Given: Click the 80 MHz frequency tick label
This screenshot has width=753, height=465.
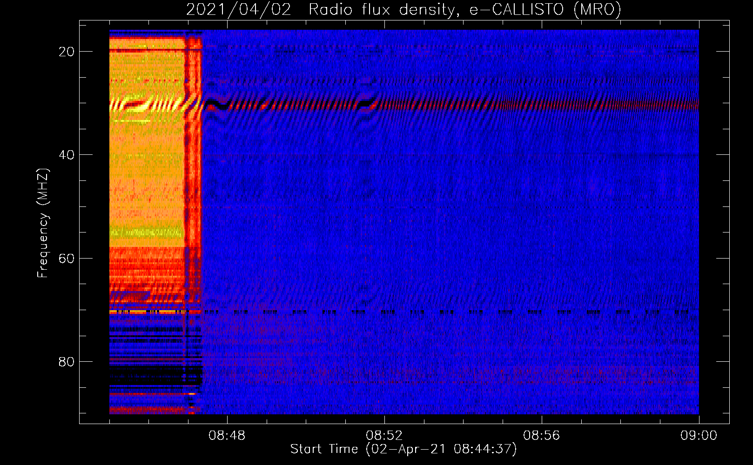Looking at the screenshot, I should 67,362.
